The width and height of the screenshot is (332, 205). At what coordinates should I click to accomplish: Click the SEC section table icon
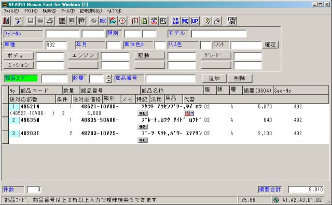click(81, 21)
